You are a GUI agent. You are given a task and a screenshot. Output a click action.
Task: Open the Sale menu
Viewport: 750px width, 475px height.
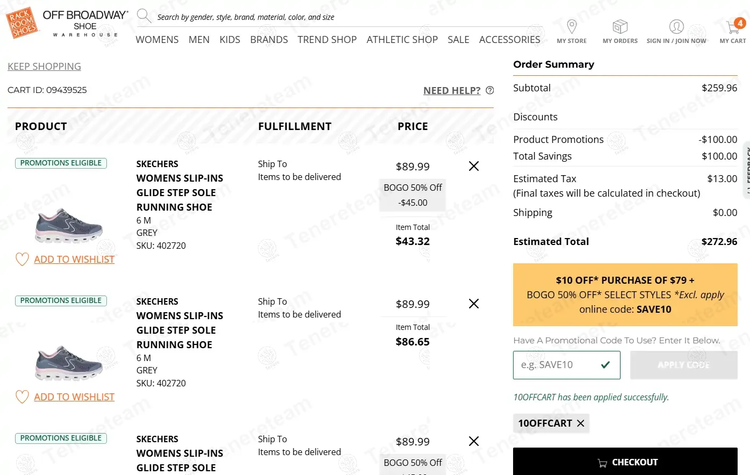coord(458,40)
